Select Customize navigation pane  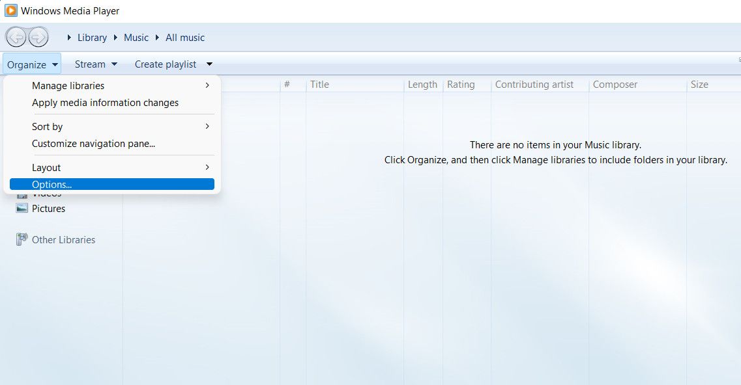point(93,144)
